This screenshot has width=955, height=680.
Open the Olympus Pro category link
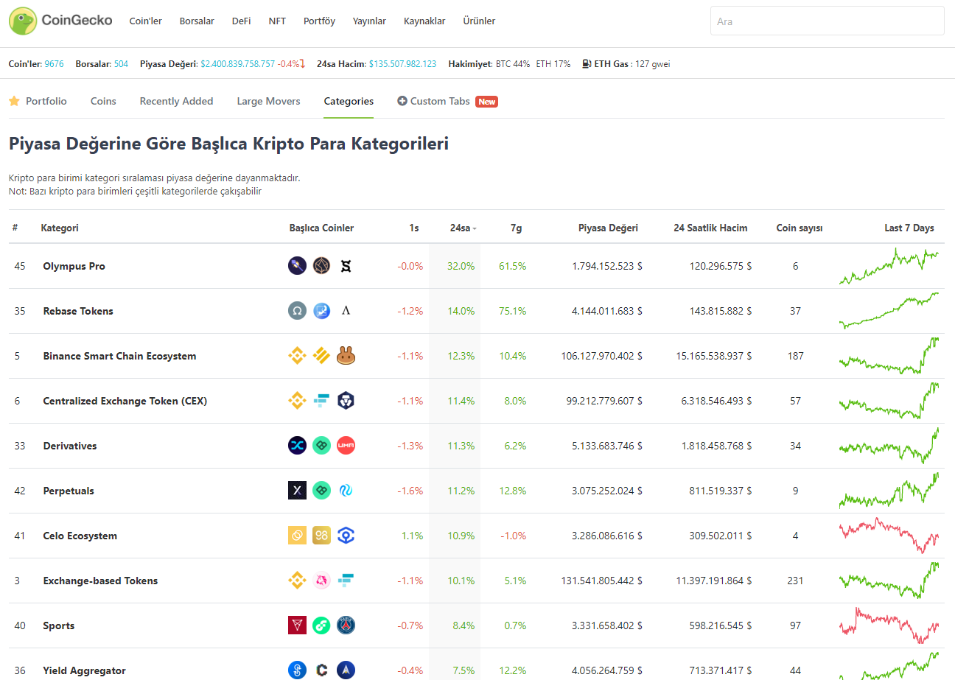click(x=74, y=266)
